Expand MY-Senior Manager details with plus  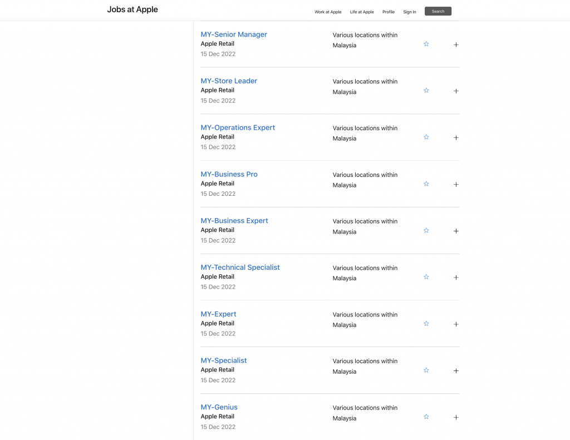coord(456,45)
